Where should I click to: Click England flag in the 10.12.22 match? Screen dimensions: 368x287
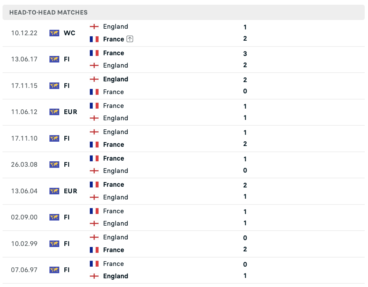pyautogui.click(x=94, y=27)
